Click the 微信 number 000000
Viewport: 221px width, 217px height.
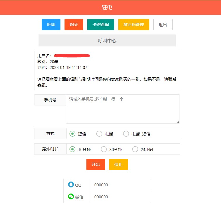click(x=101, y=197)
